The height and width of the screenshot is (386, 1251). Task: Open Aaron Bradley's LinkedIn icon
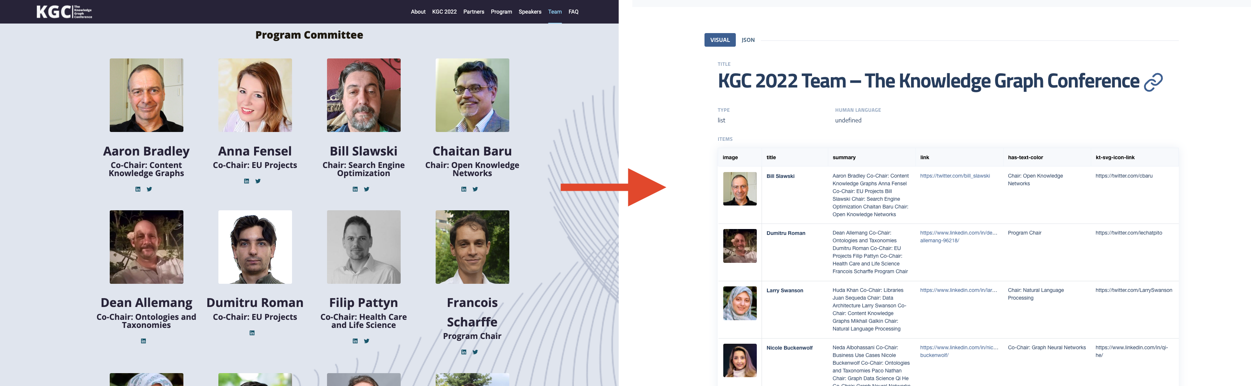pyautogui.click(x=138, y=189)
